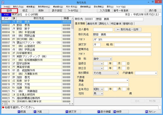Click the list's scroll-left arrow

click(x=3, y=104)
